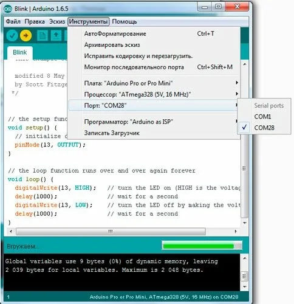The height and width of the screenshot is (304, 294).
Task: Expand the Плата Arduino Pro submenu
Action: [154, 83]
